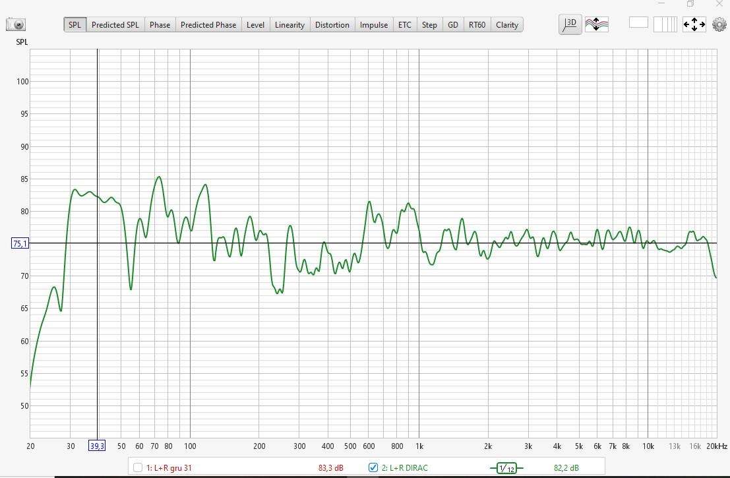Open graph settings with the gear icon
This screenshot has width=730, height=478.
coord(719,25)
